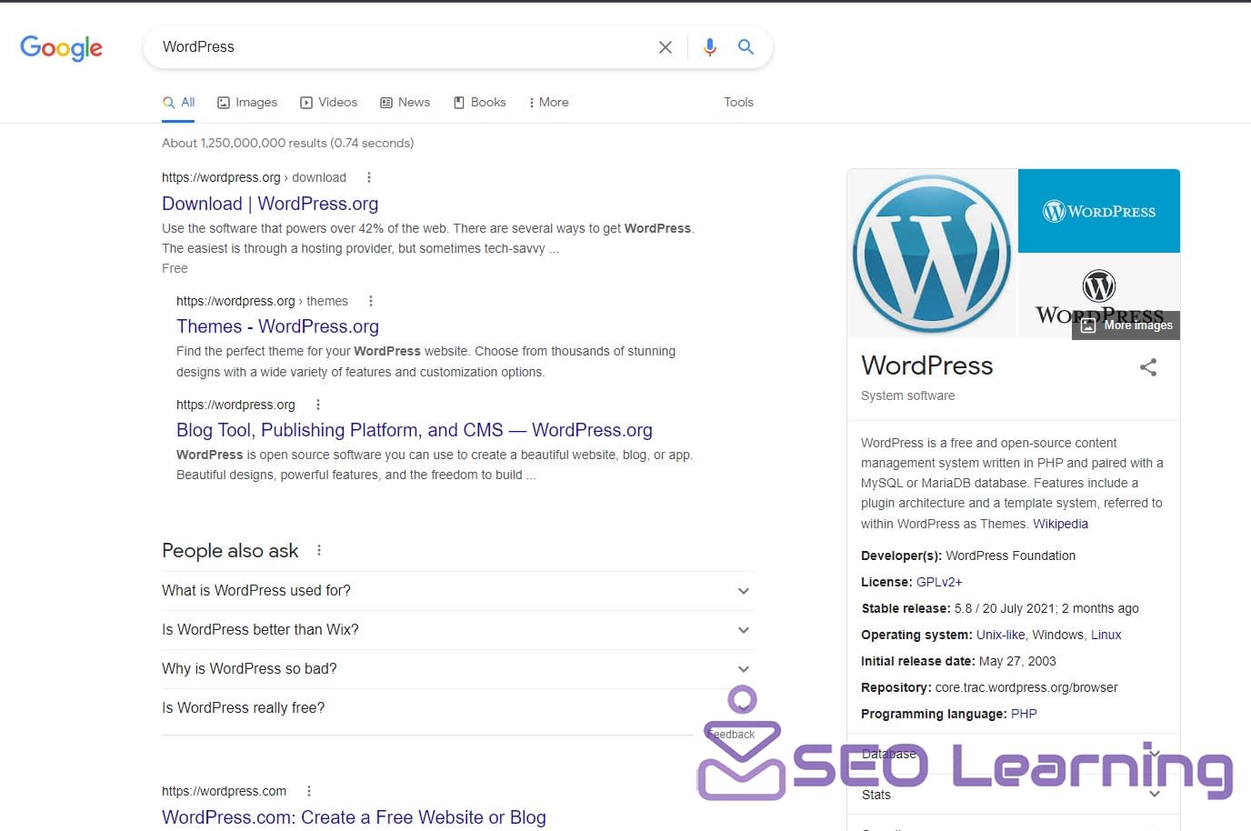Switch to the All tab
Image resolution: width=1251 pixels, height=831 pixels.
pos(179,103)
